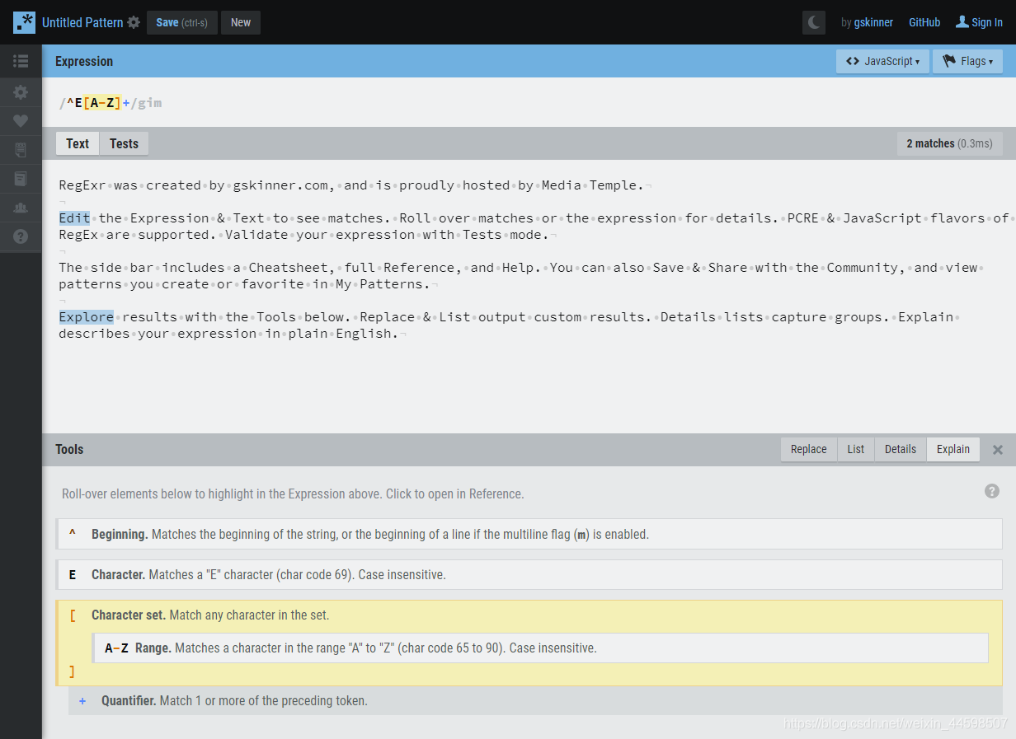Click the Untitled Pattern title
The image size is (1016, 739).
(x=82, y=22)
